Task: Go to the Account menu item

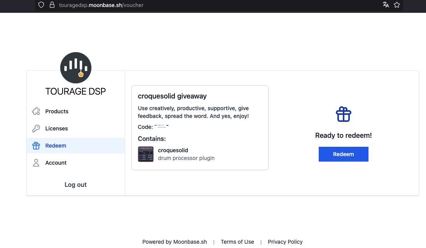Action: point(56,163)
